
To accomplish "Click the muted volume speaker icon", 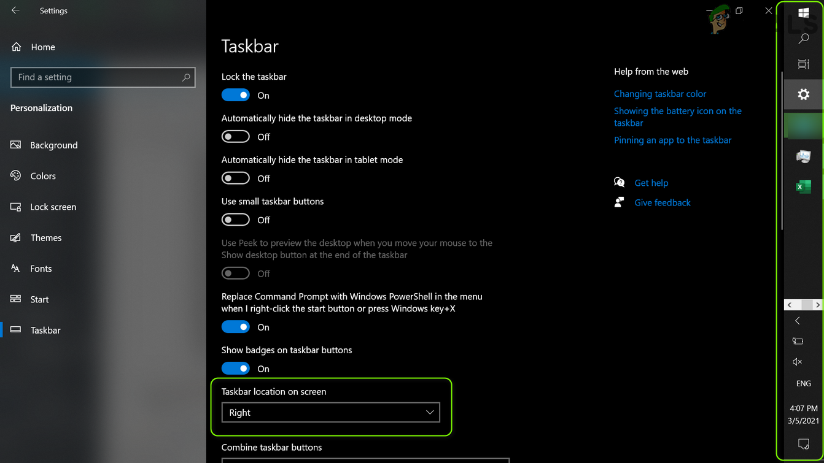I will pos(798,362).
